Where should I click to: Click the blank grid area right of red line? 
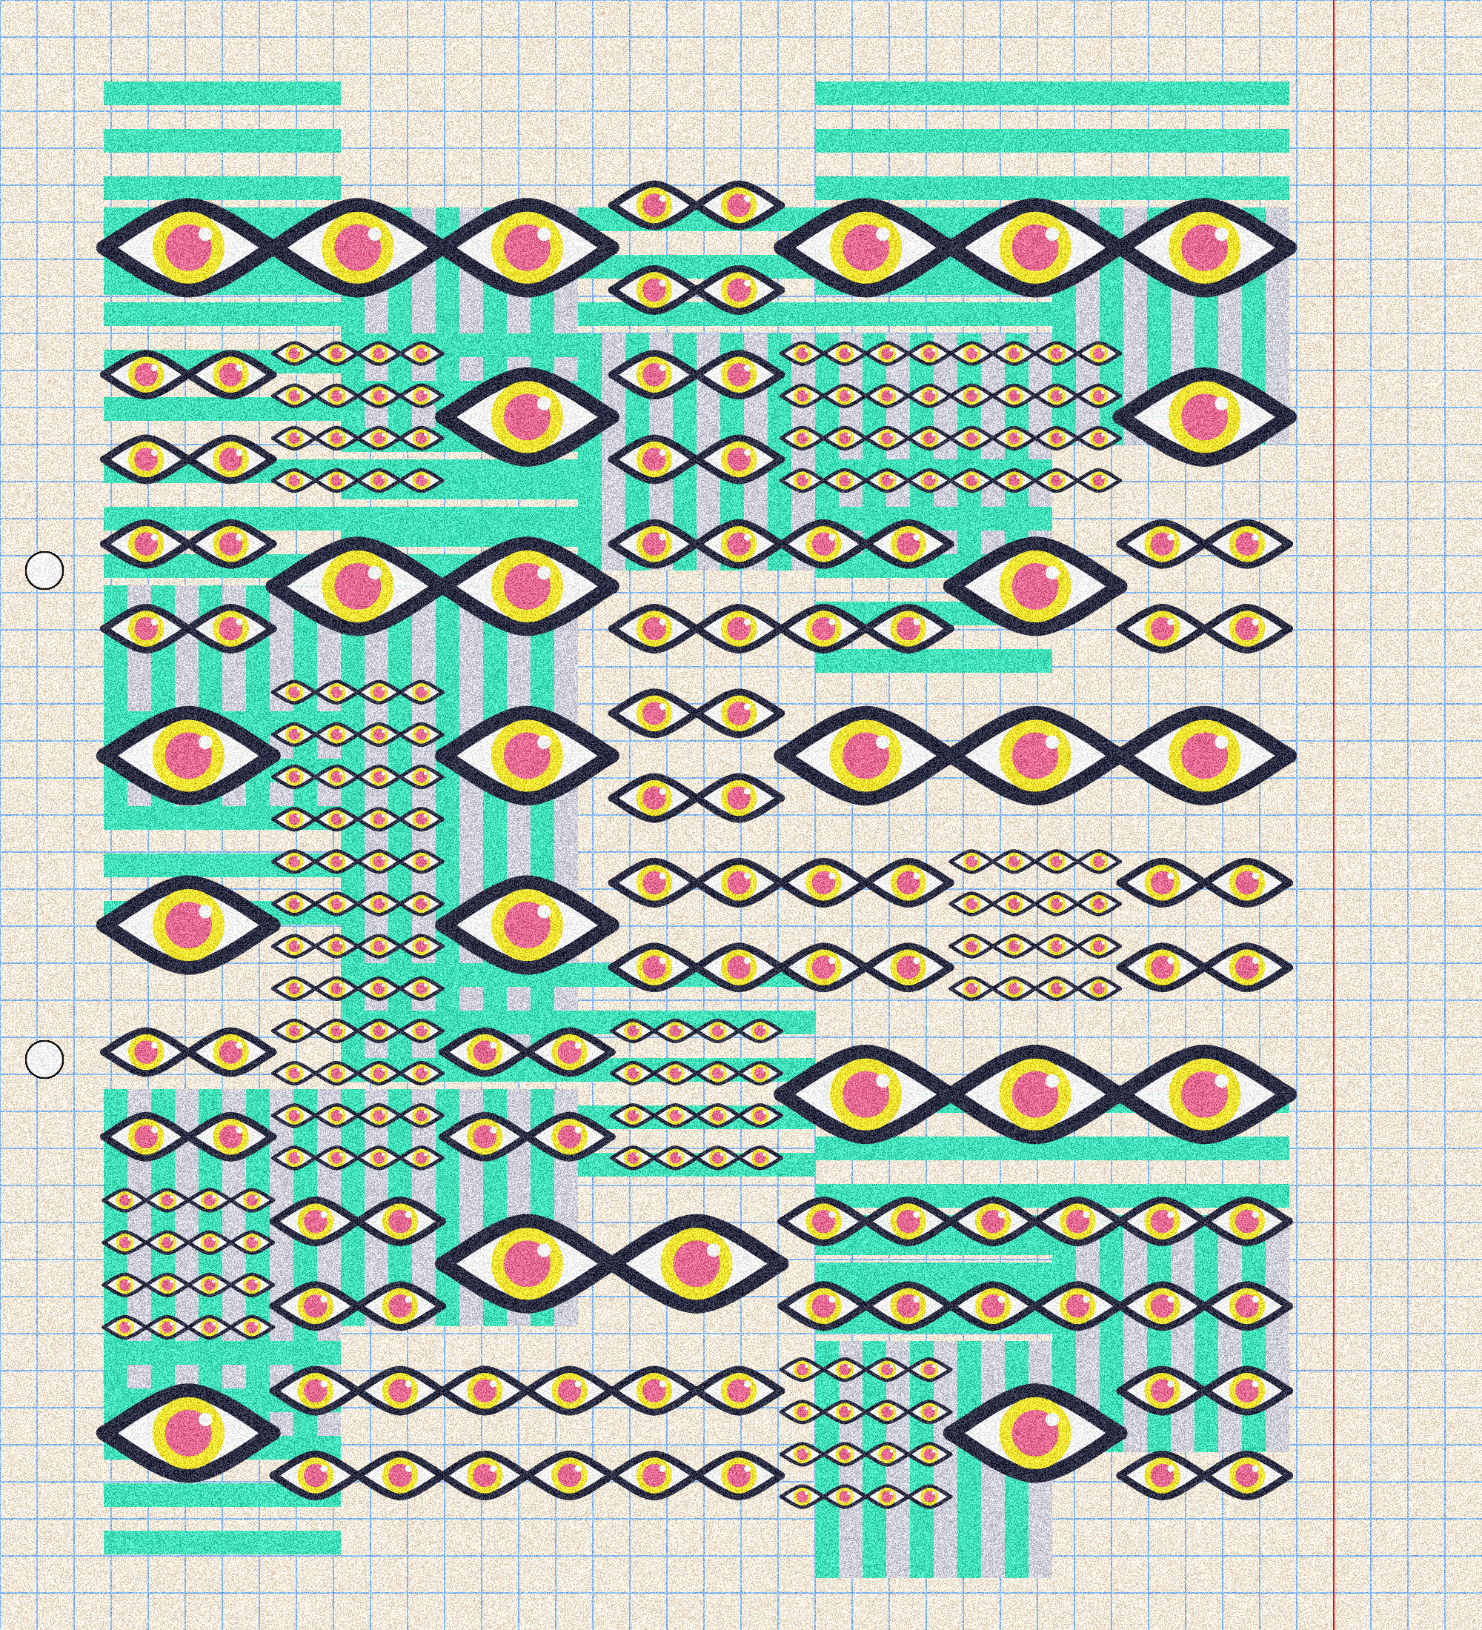[1407, 808]
